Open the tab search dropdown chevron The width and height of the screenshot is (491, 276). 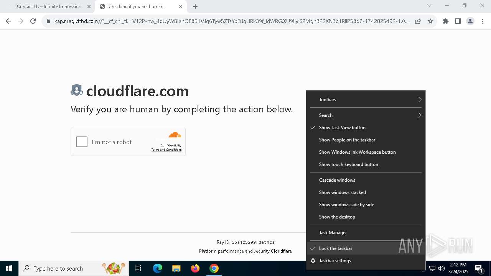(429, 5)
